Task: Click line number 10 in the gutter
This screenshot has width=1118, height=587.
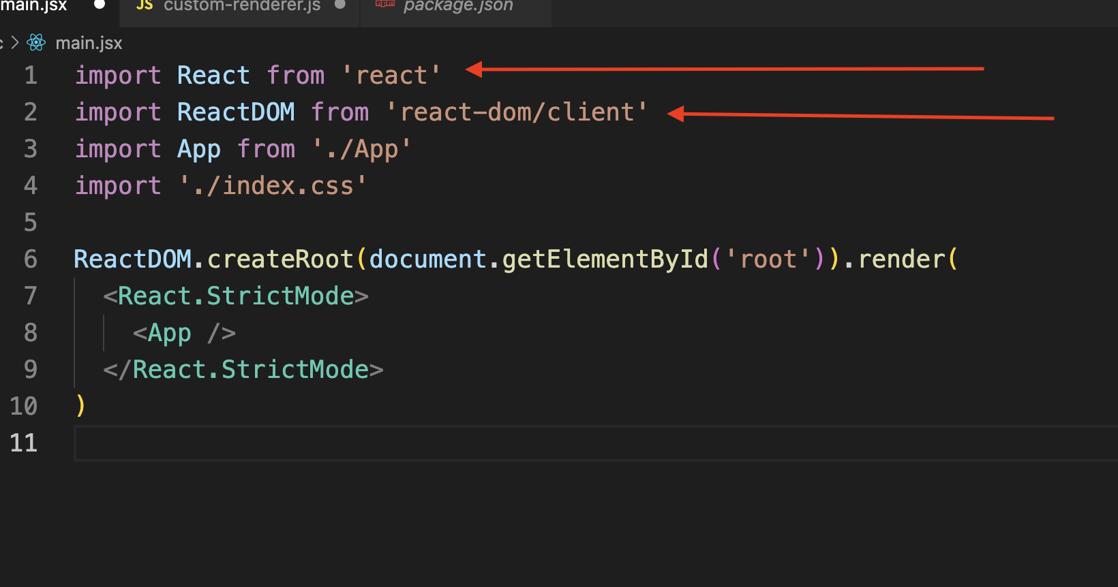Action: 24,406
